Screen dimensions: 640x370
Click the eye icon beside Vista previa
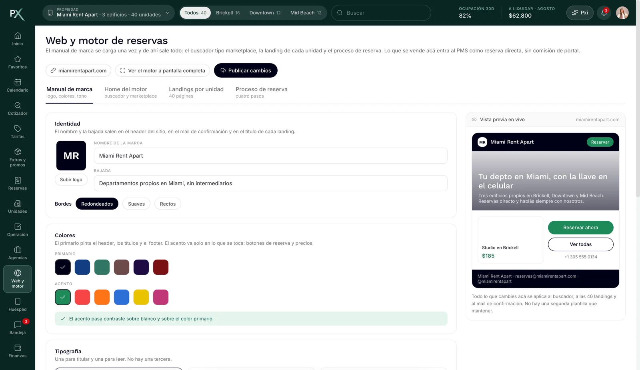pos(474,120)
